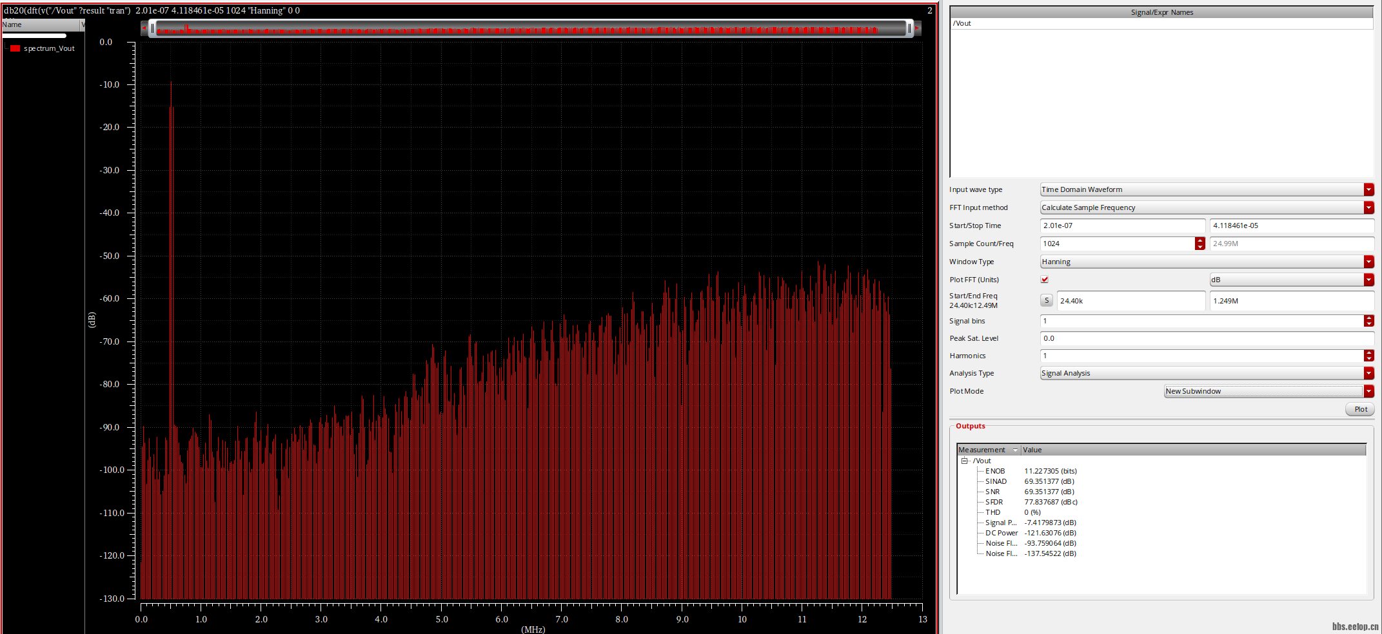Click the Outputs section heading

pos(970,426)
